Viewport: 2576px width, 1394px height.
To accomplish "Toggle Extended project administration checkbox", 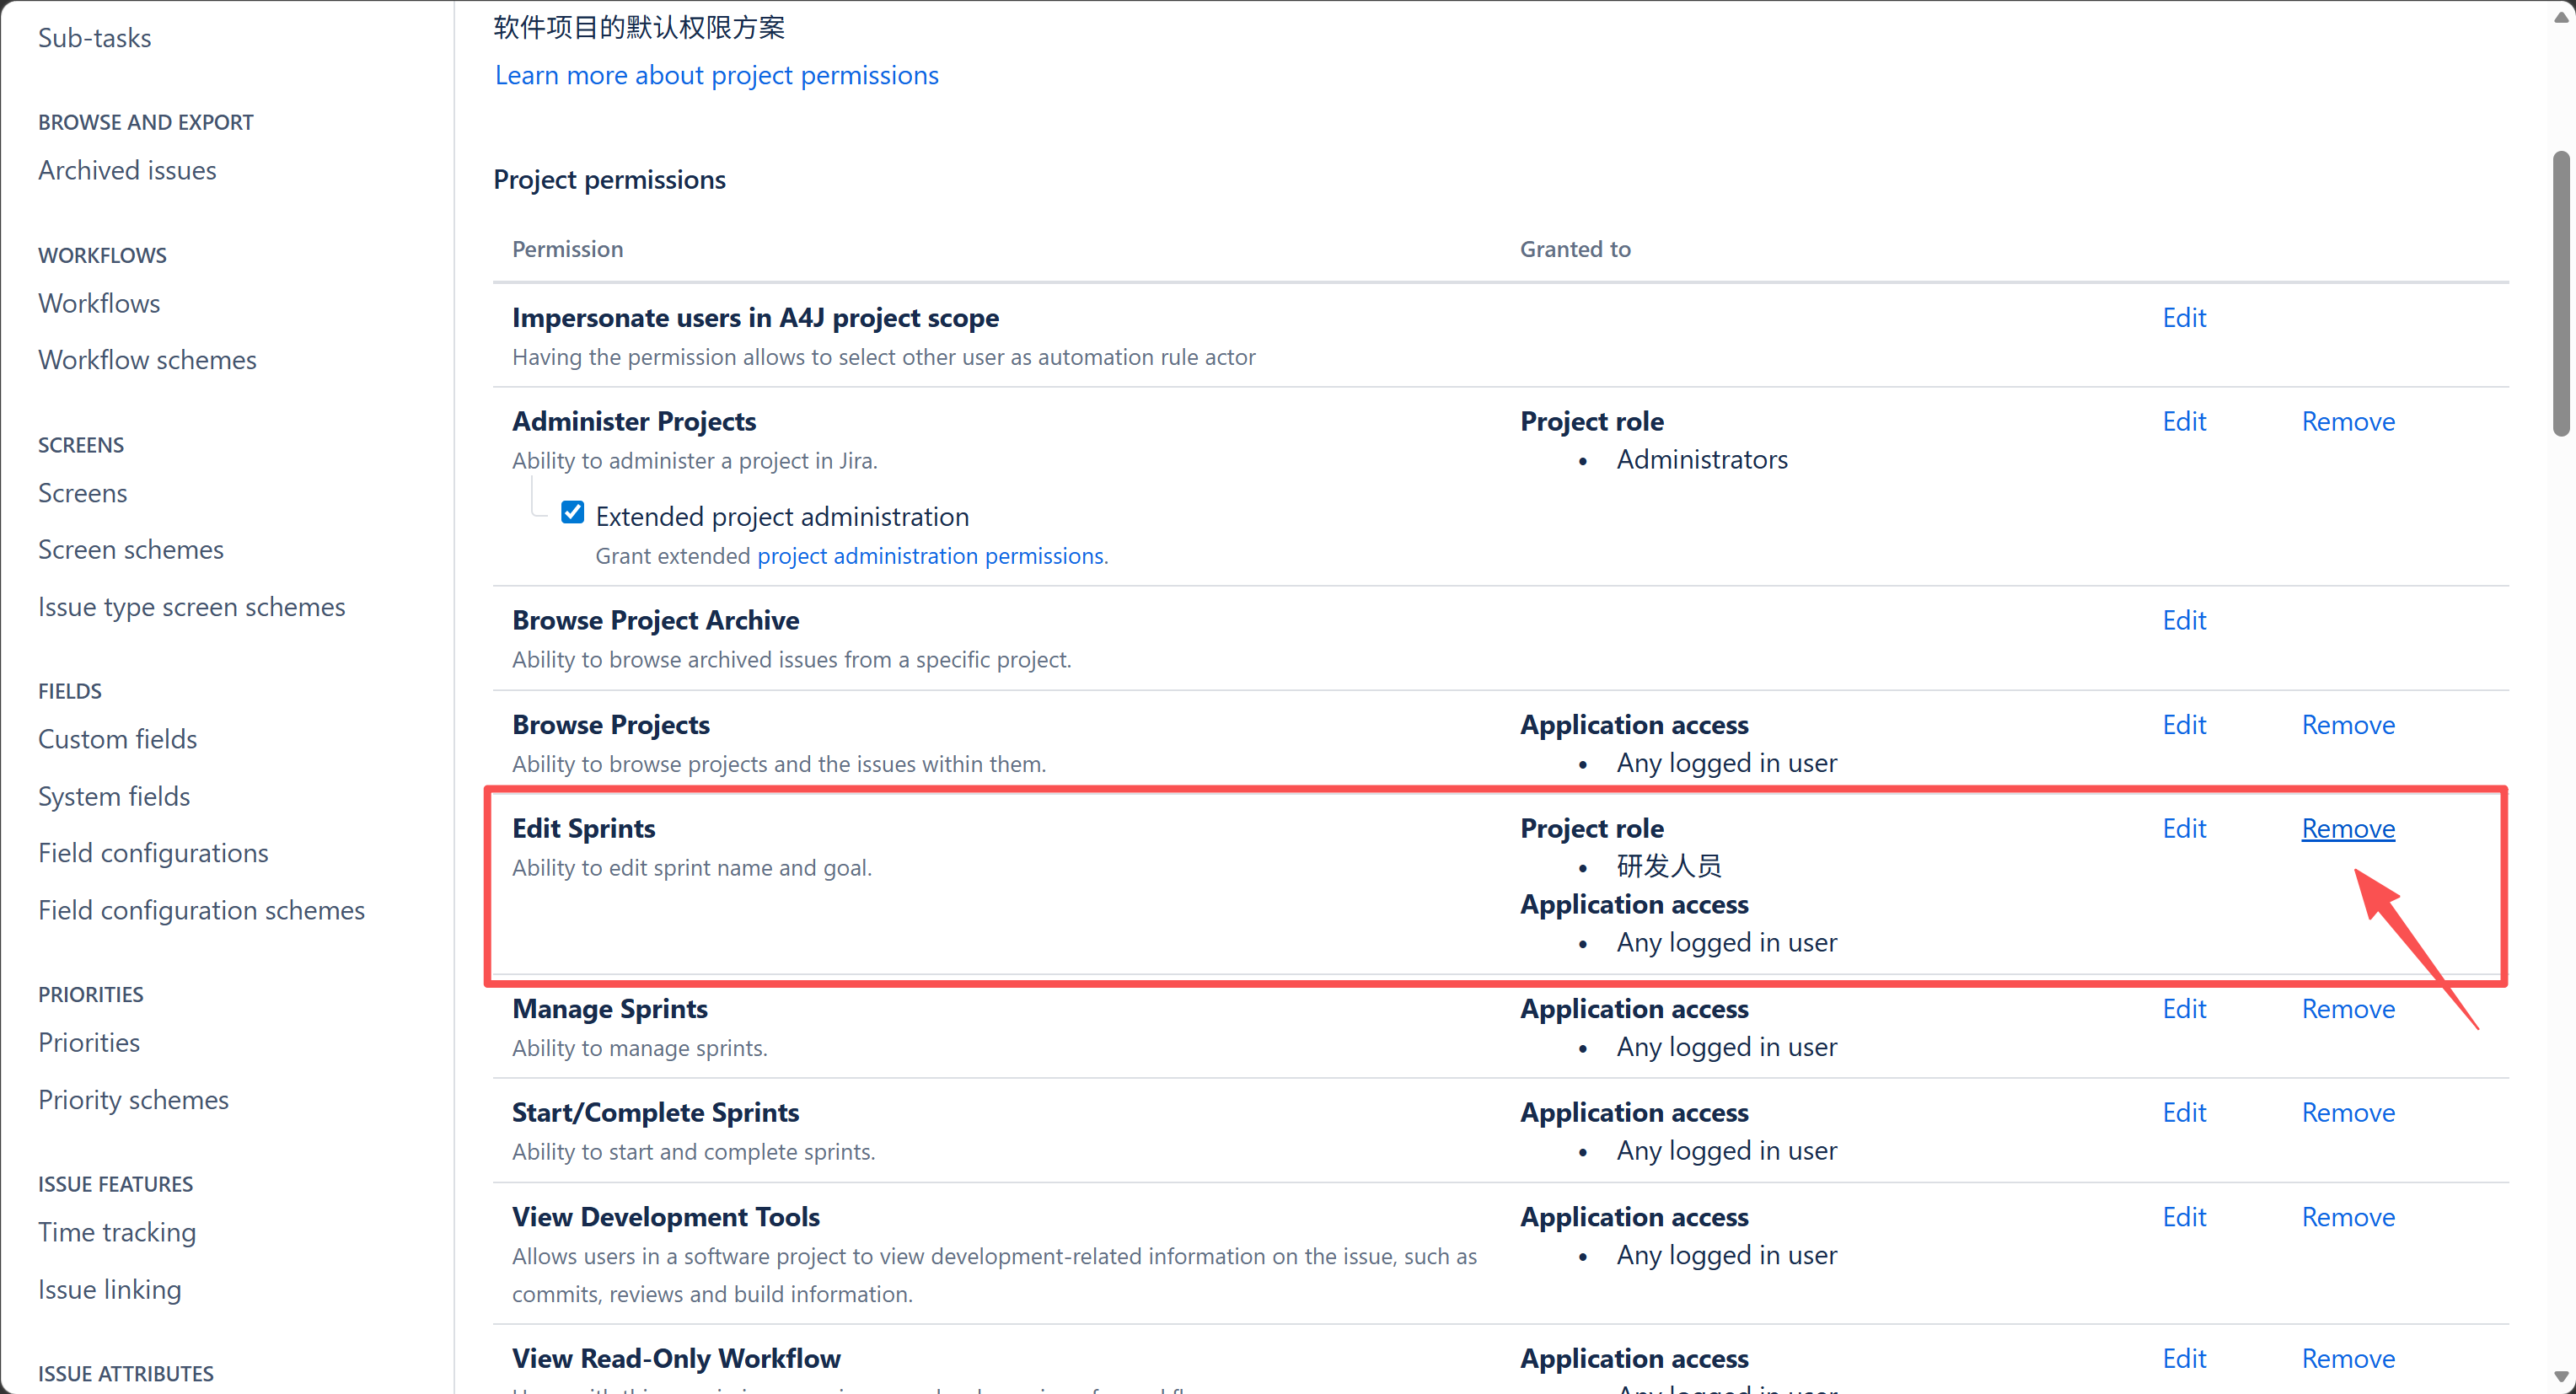I will [572, 513].
